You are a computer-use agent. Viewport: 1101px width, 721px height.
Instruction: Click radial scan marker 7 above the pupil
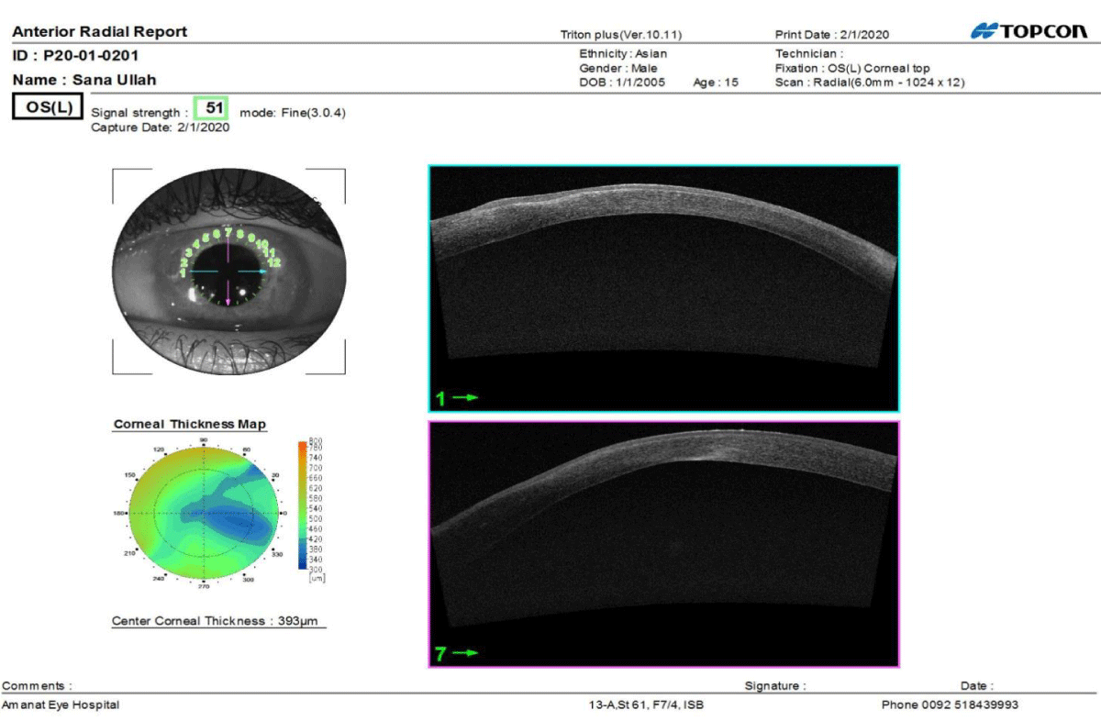pyautogui.click(x=228, y=232)
